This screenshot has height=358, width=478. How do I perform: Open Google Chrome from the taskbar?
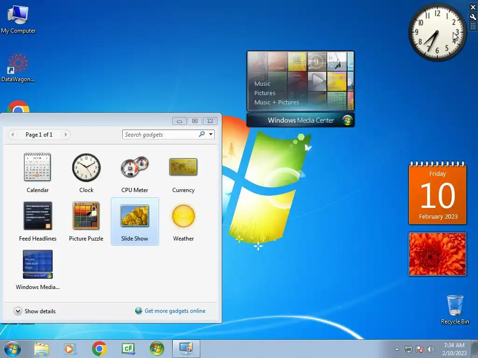[99, 349]
